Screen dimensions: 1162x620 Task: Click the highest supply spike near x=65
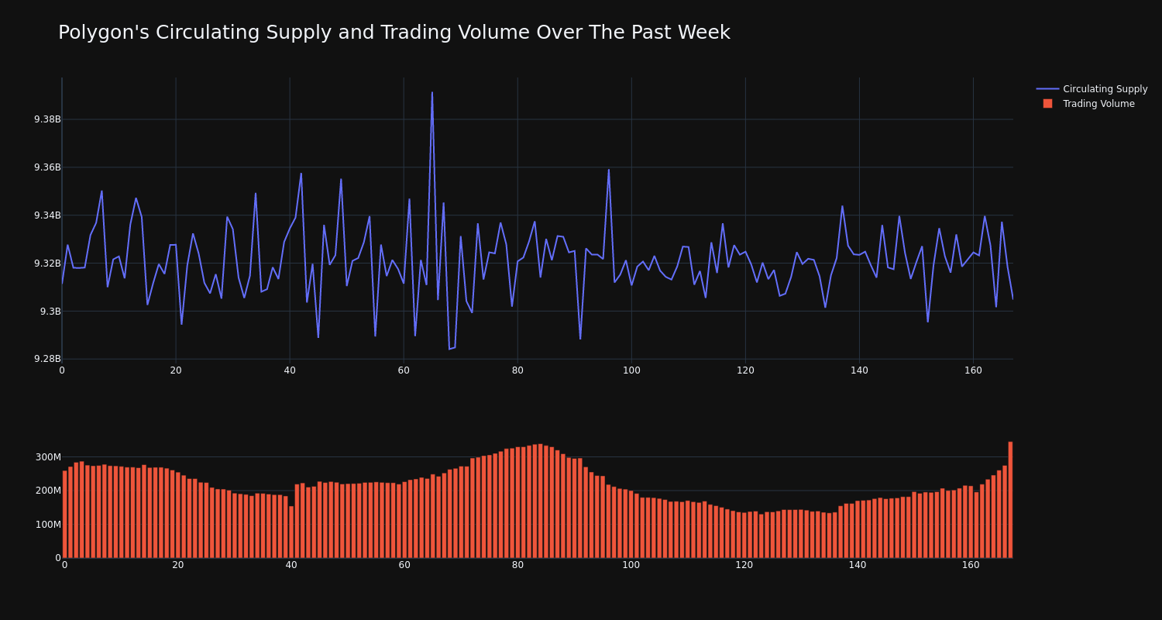pyautogui.click(x=432, y=93)
